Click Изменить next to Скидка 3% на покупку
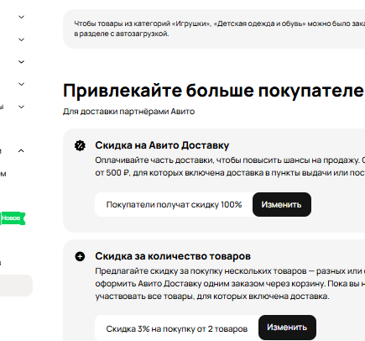This screenshot has height=341, width=365. [x=287, y=328]
